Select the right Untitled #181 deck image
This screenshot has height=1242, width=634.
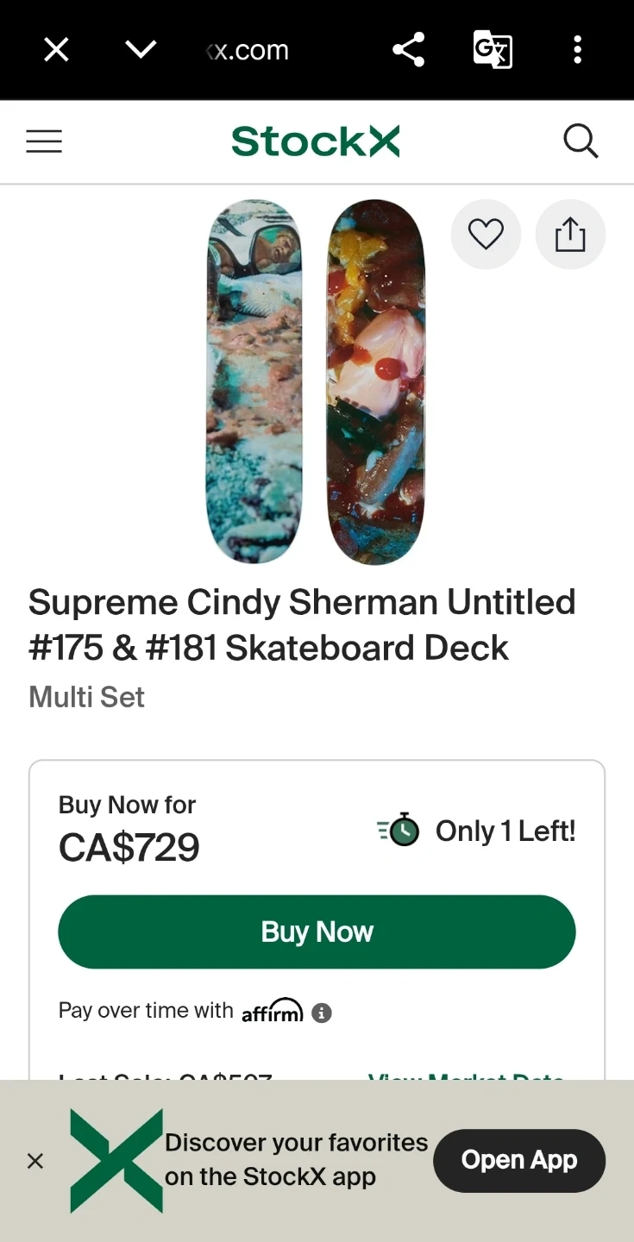[376, 381]
